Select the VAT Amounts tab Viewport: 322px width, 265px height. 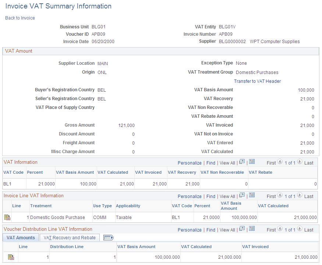click(20, 237)
